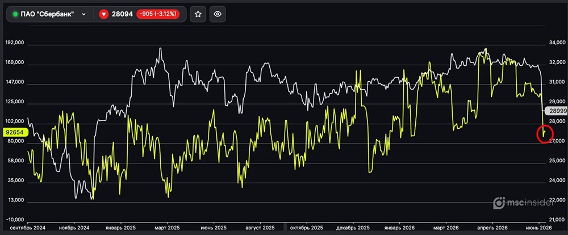
Task: Add Сбербанк to favorites with the star
Action: tap(198, 14)
